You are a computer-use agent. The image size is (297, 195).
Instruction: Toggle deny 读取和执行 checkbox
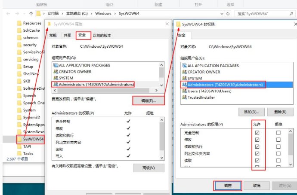(x=278, y=146)
